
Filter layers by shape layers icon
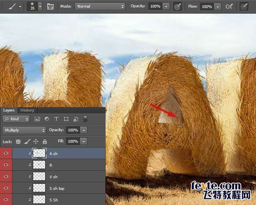click(x=66, y=119)
